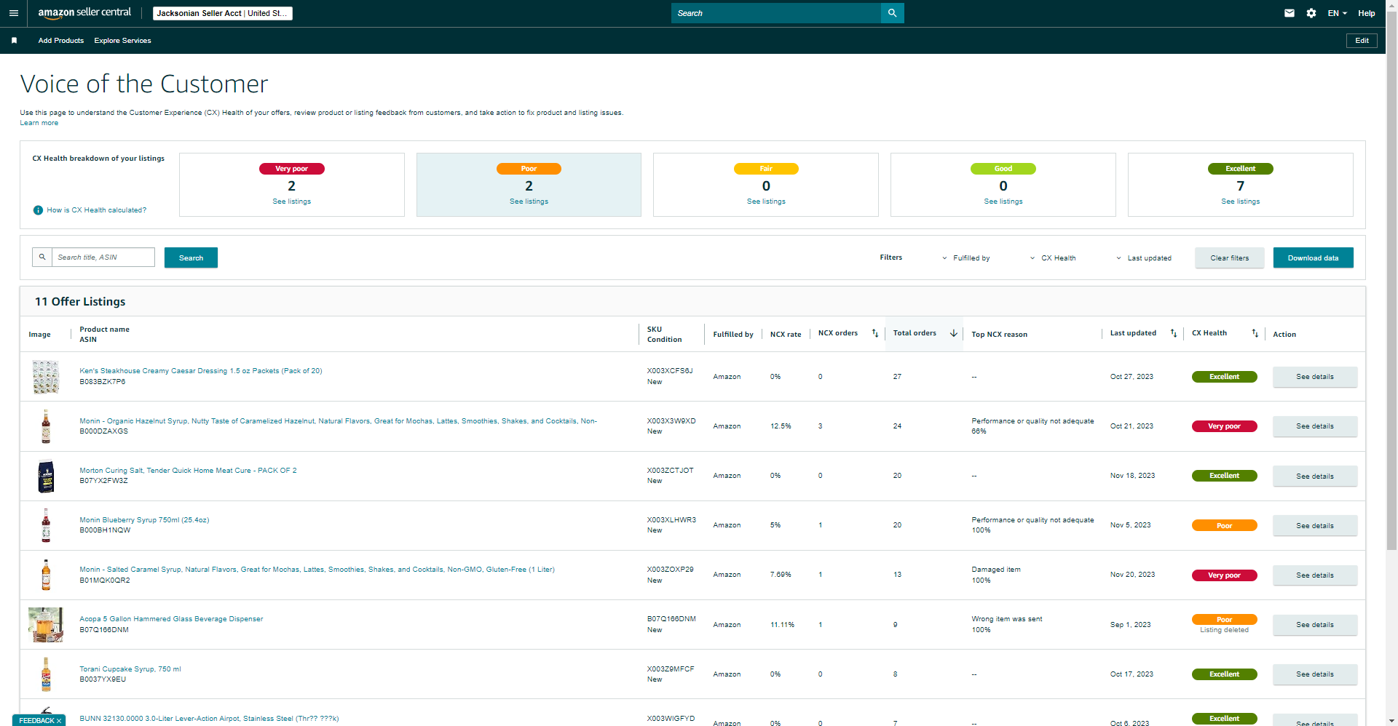
Task: Click the SKU X003ZCTJOT cell
Action: tap(671, 471)
